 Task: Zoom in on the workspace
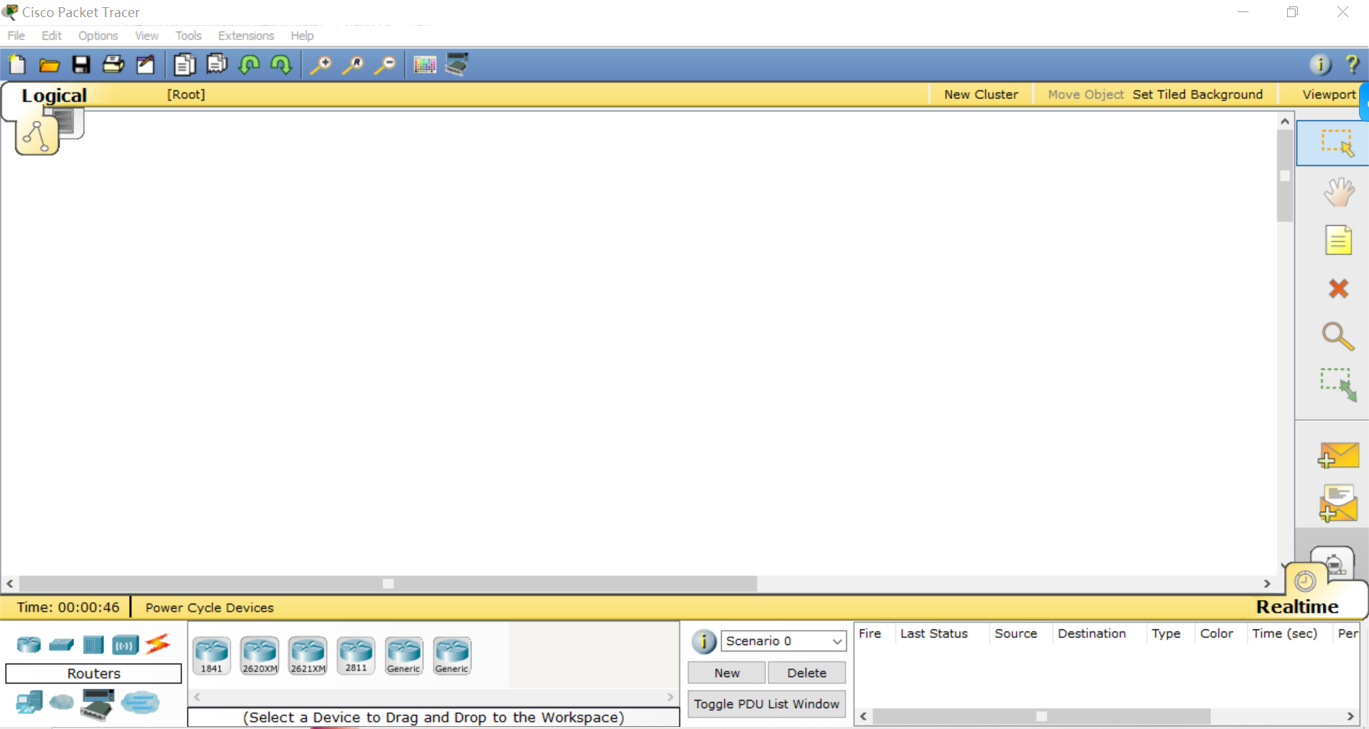[x=320, y=65]
